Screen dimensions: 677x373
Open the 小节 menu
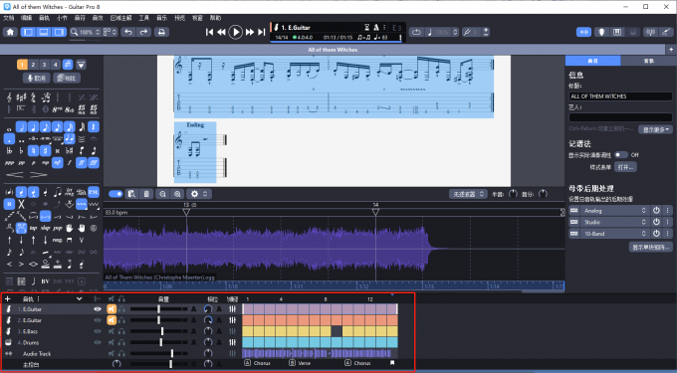[x=62, y=18]
